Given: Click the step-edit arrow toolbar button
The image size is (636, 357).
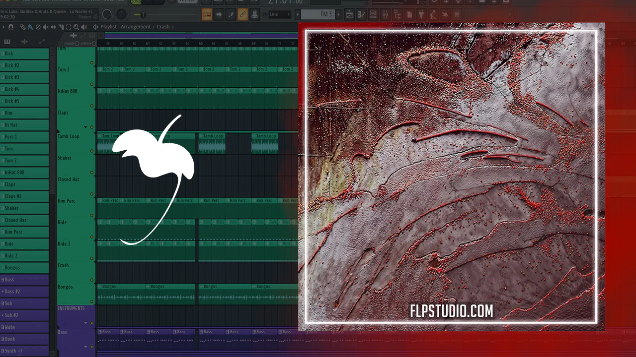Looking at the screenshot, I should point(219,14).
